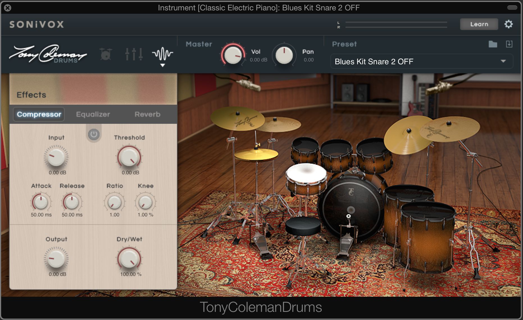Click the Dry/Wet knob
Image resolution: width=523 pixels, height=320 pixels.
click(x=129, y=259)
